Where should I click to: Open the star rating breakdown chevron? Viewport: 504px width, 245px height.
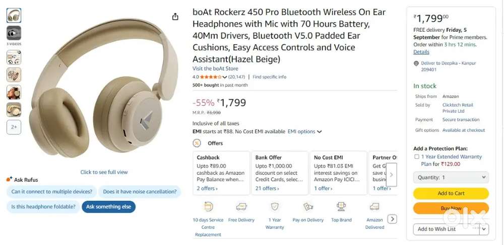click(x=224, y=77)
